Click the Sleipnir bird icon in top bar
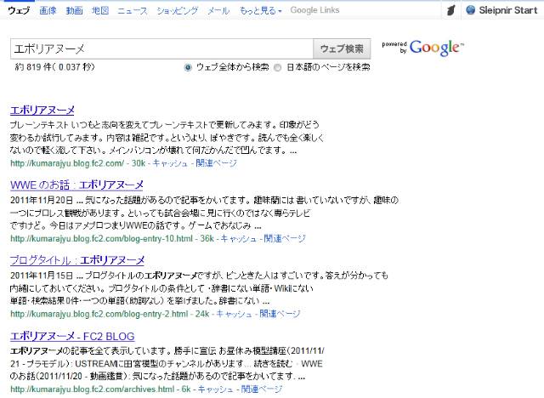Screen dimensions: 544x398 tap(450, 10)
